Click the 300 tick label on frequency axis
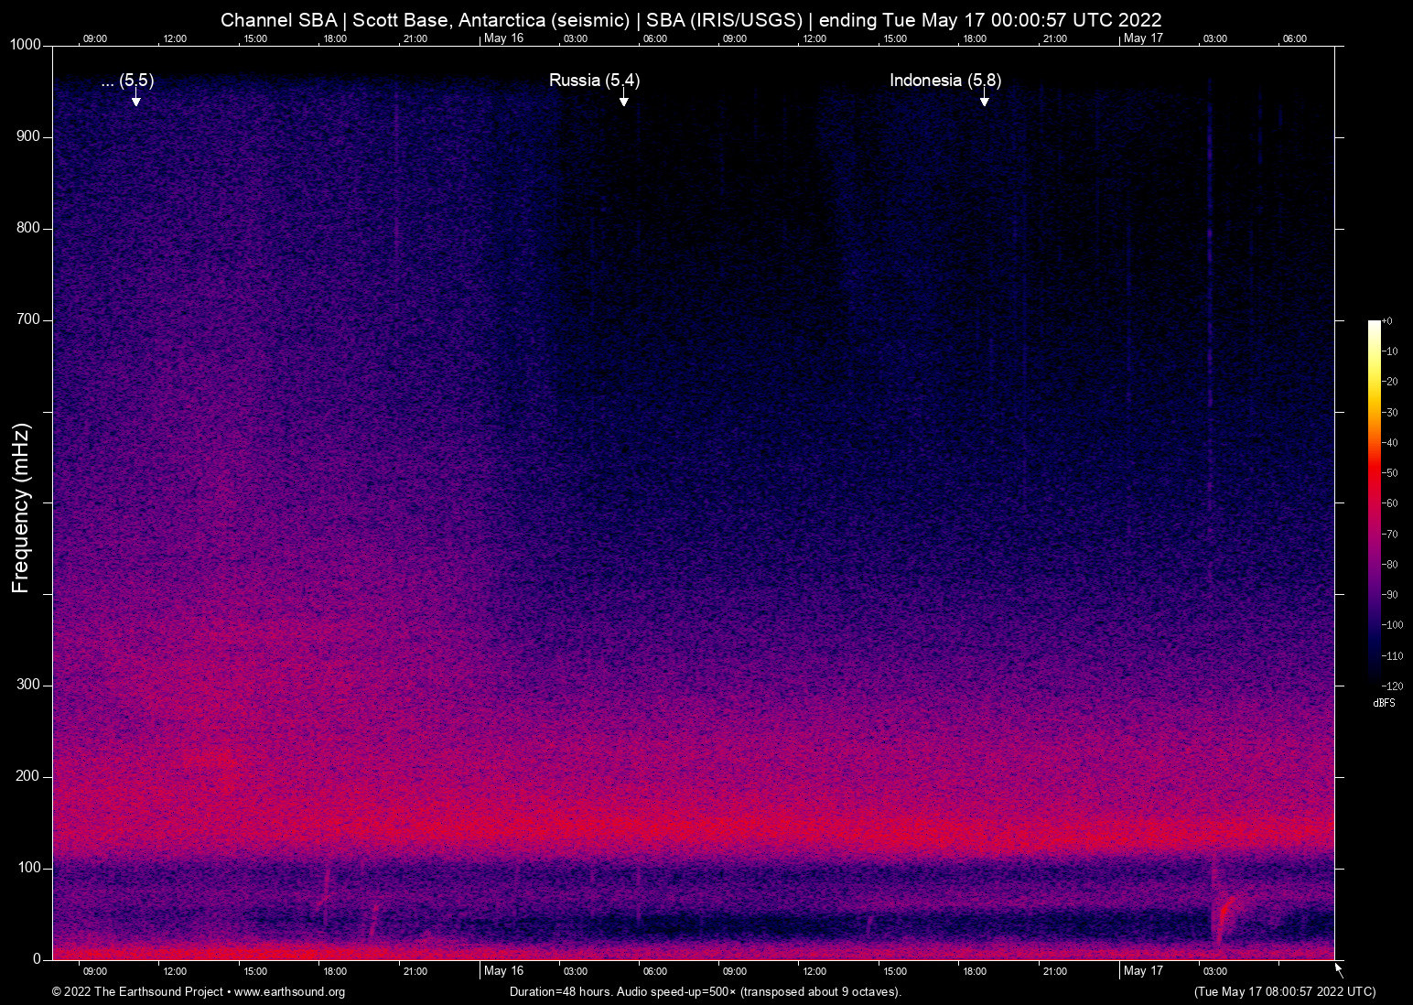Image resolution: width=1413 pixels, height=1005 pixels. tap(28, 685)
